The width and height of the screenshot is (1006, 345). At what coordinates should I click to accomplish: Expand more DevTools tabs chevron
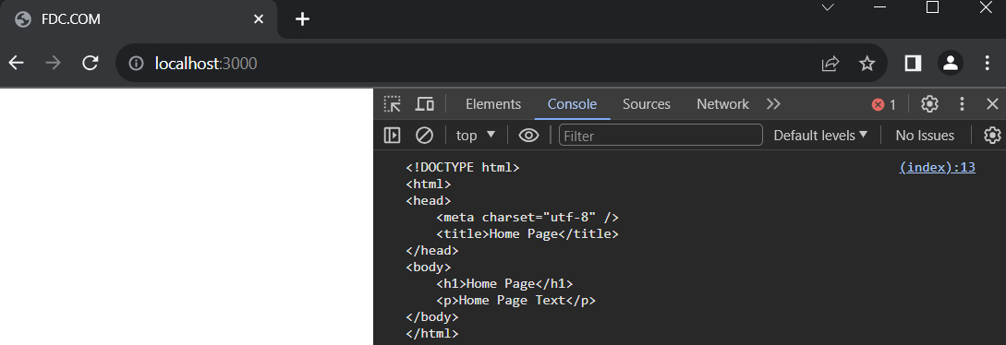(773, 103)
